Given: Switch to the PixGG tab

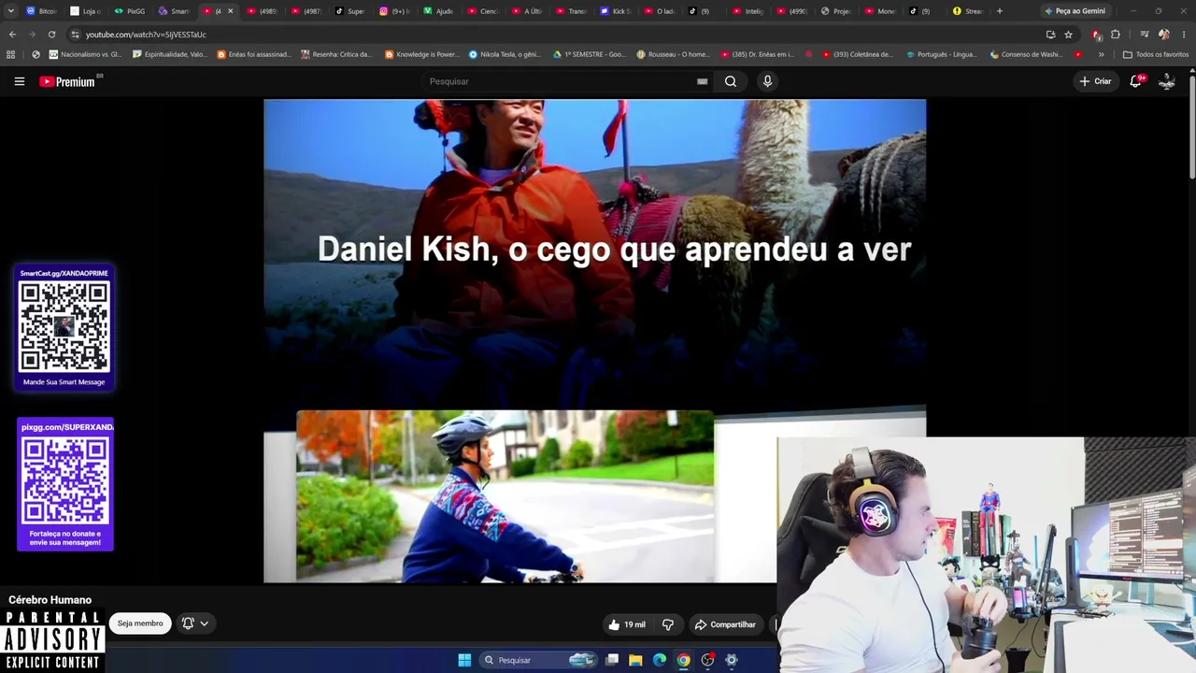Looking at the screenshot, I should click(x=130, y=11).
